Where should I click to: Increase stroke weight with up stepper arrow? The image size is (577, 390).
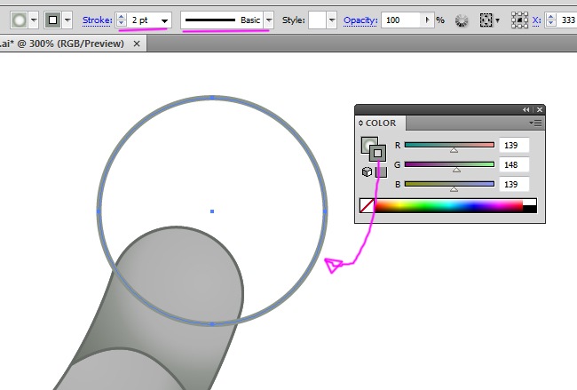coord(121,17)
